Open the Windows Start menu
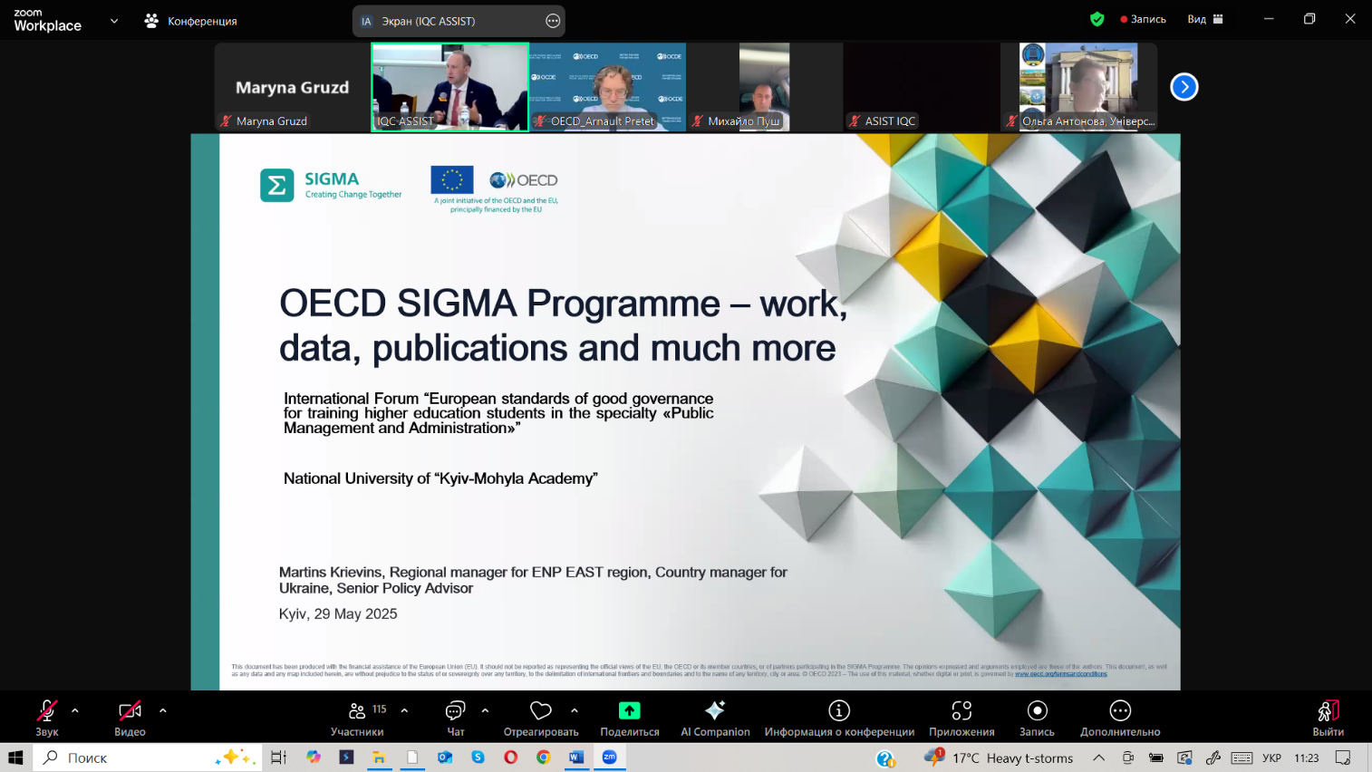The image size is (1372, 772). 15,758
